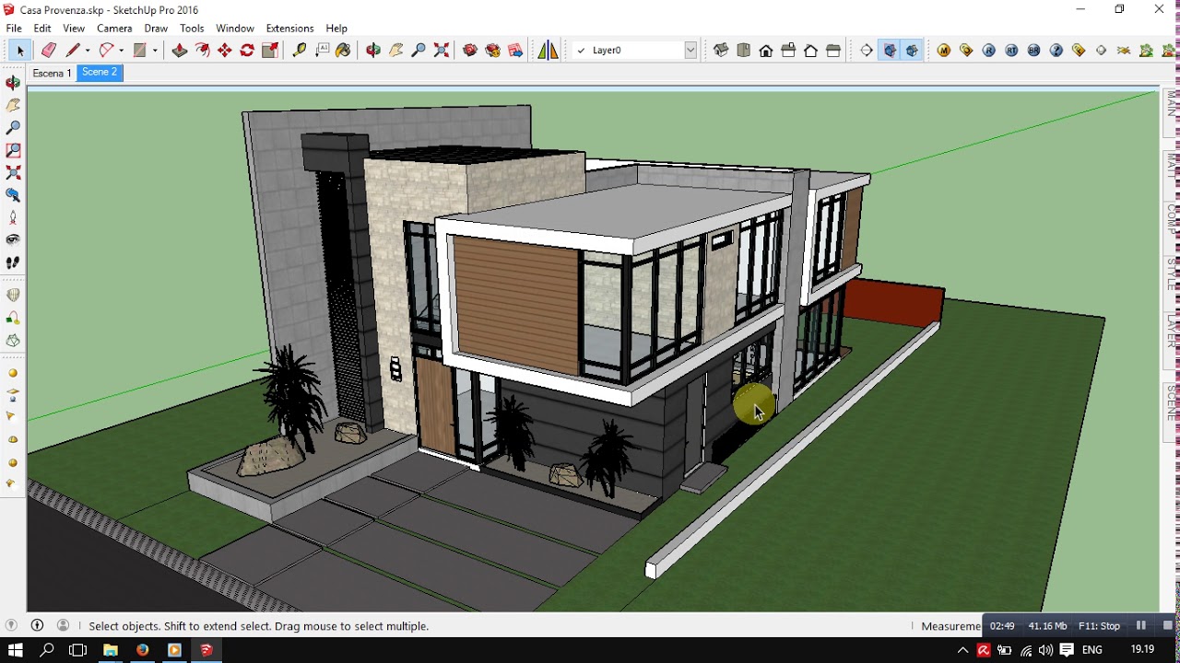Pick the Paint Bucket tool
The height and width of the screenshot is (663, 1180).
344,51
